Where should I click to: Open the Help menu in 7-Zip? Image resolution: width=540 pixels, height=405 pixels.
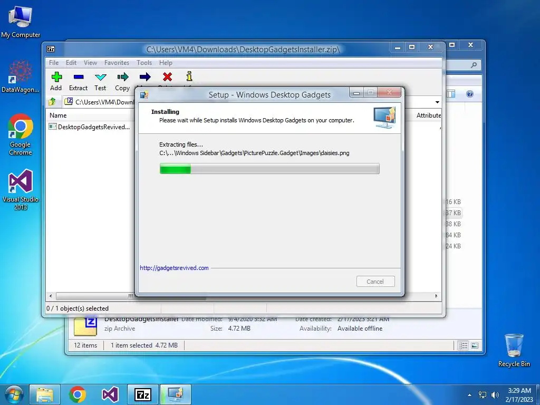[166, 63]
